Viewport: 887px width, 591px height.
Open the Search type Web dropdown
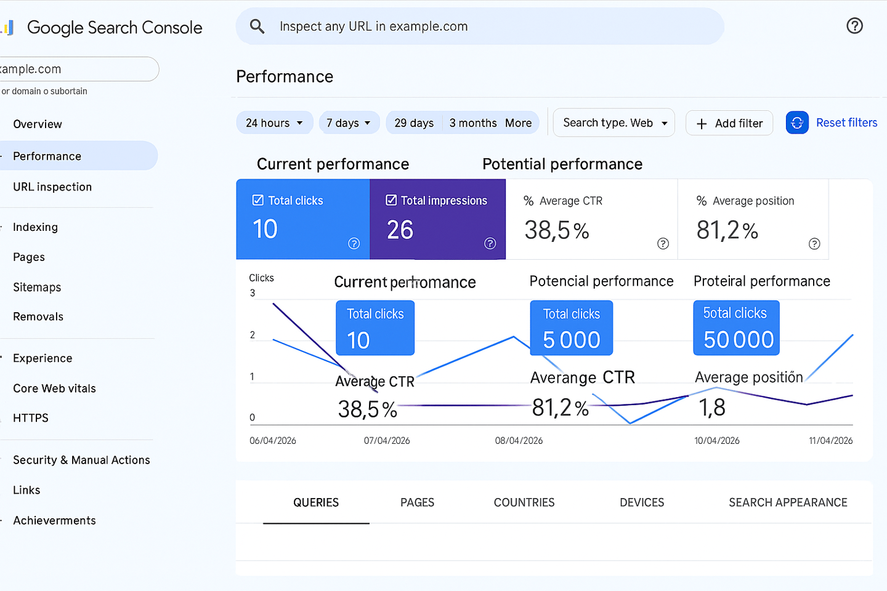pyautogui.click(x=614, y=123)
